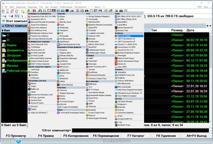Click the magnifier icon next to View

(x=19, y=141)
